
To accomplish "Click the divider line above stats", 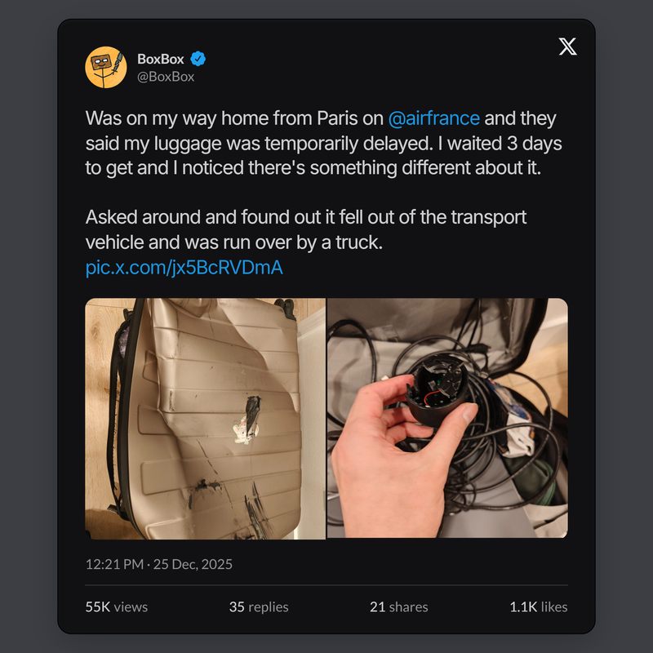I will tap(326, 585).
